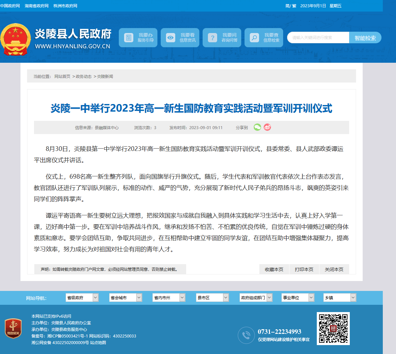Go to 网站首页 in breadcrumb

point(62,76)
